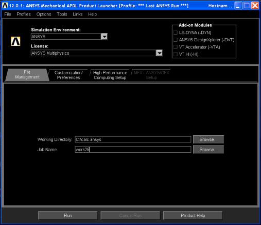The image size is (261, 225).
Task: Click the Job Name input field
Action: 133,150
